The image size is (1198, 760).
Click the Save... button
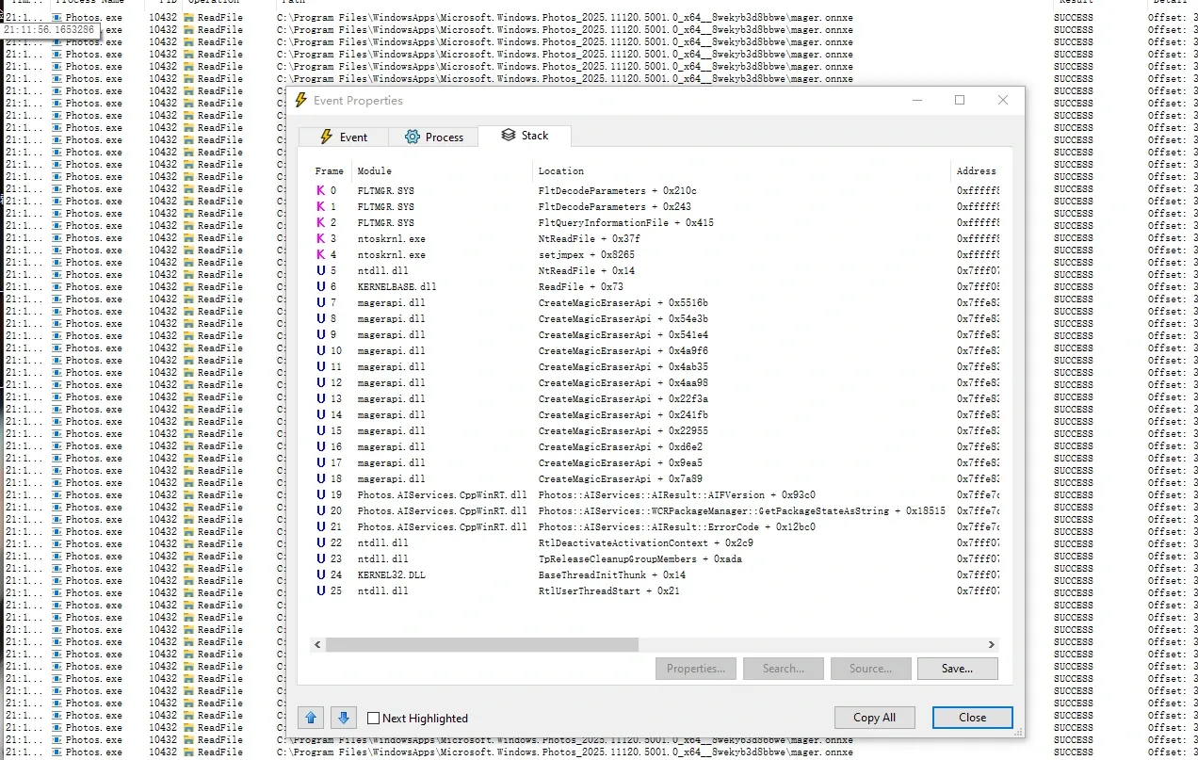tap(957, 669)
